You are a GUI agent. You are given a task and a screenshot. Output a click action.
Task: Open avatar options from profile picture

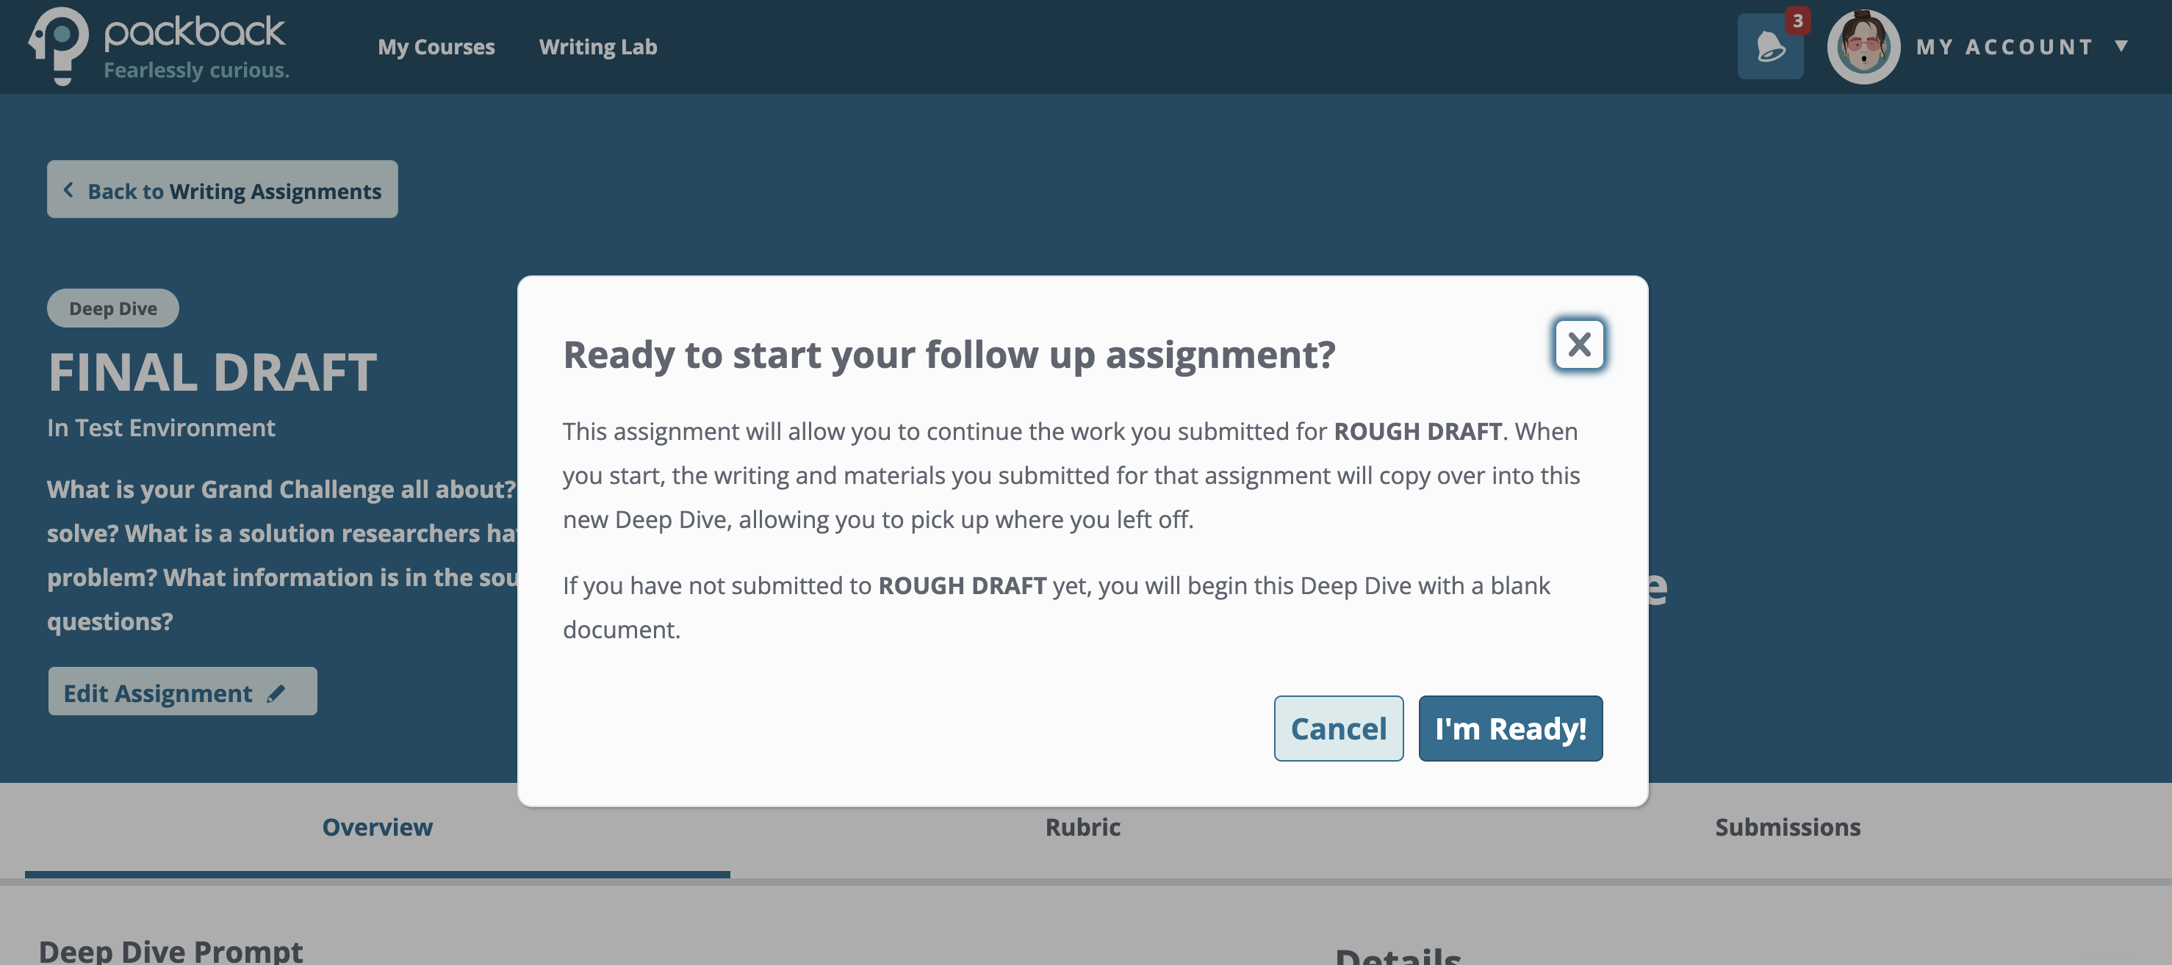pyautogui.click(x=1865, y=46)
